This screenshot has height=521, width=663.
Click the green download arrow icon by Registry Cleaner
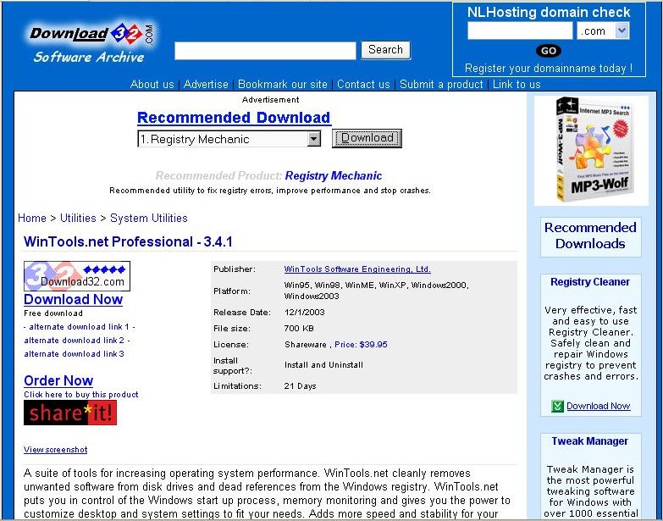coord(557,406)
